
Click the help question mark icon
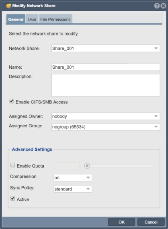(x=157, y=6)
